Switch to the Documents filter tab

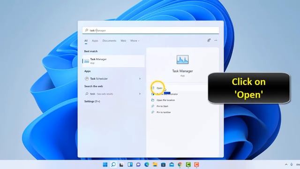click(109, 41)
